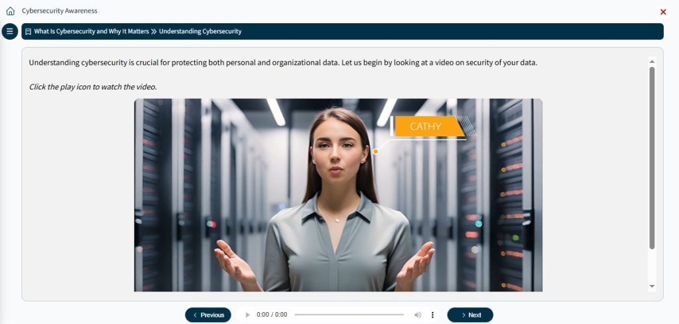
Task: Select 'What Is Cybersecurity and Why It Matters' breadcrumb
Action: coord(92,32)
